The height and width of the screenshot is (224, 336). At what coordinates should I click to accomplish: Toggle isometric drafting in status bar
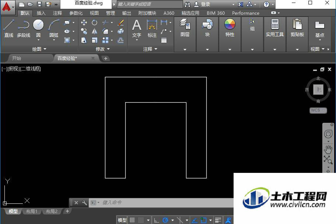pos(180,220)
